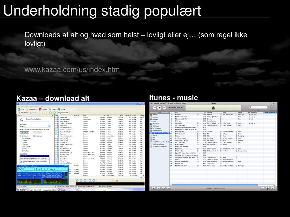This screenshot has height=217, width=290.
Task: Click the play button in ModPlug Player
Action: (x=27, y=173)
